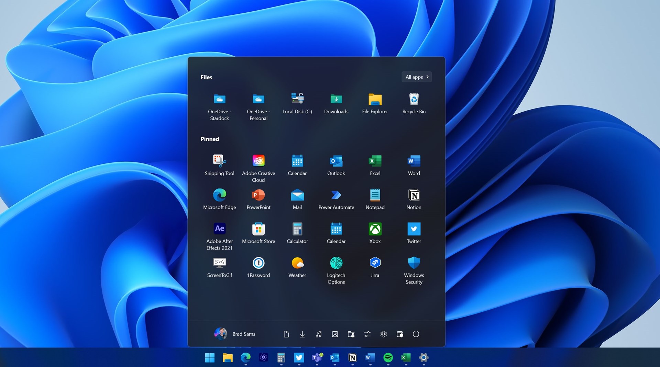660x367 pixels.
Task: Open 1Password
Action: pyautogui.click(x=258, y=267)
